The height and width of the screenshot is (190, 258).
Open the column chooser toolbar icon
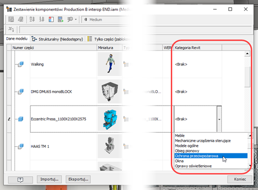coord(51,20)
